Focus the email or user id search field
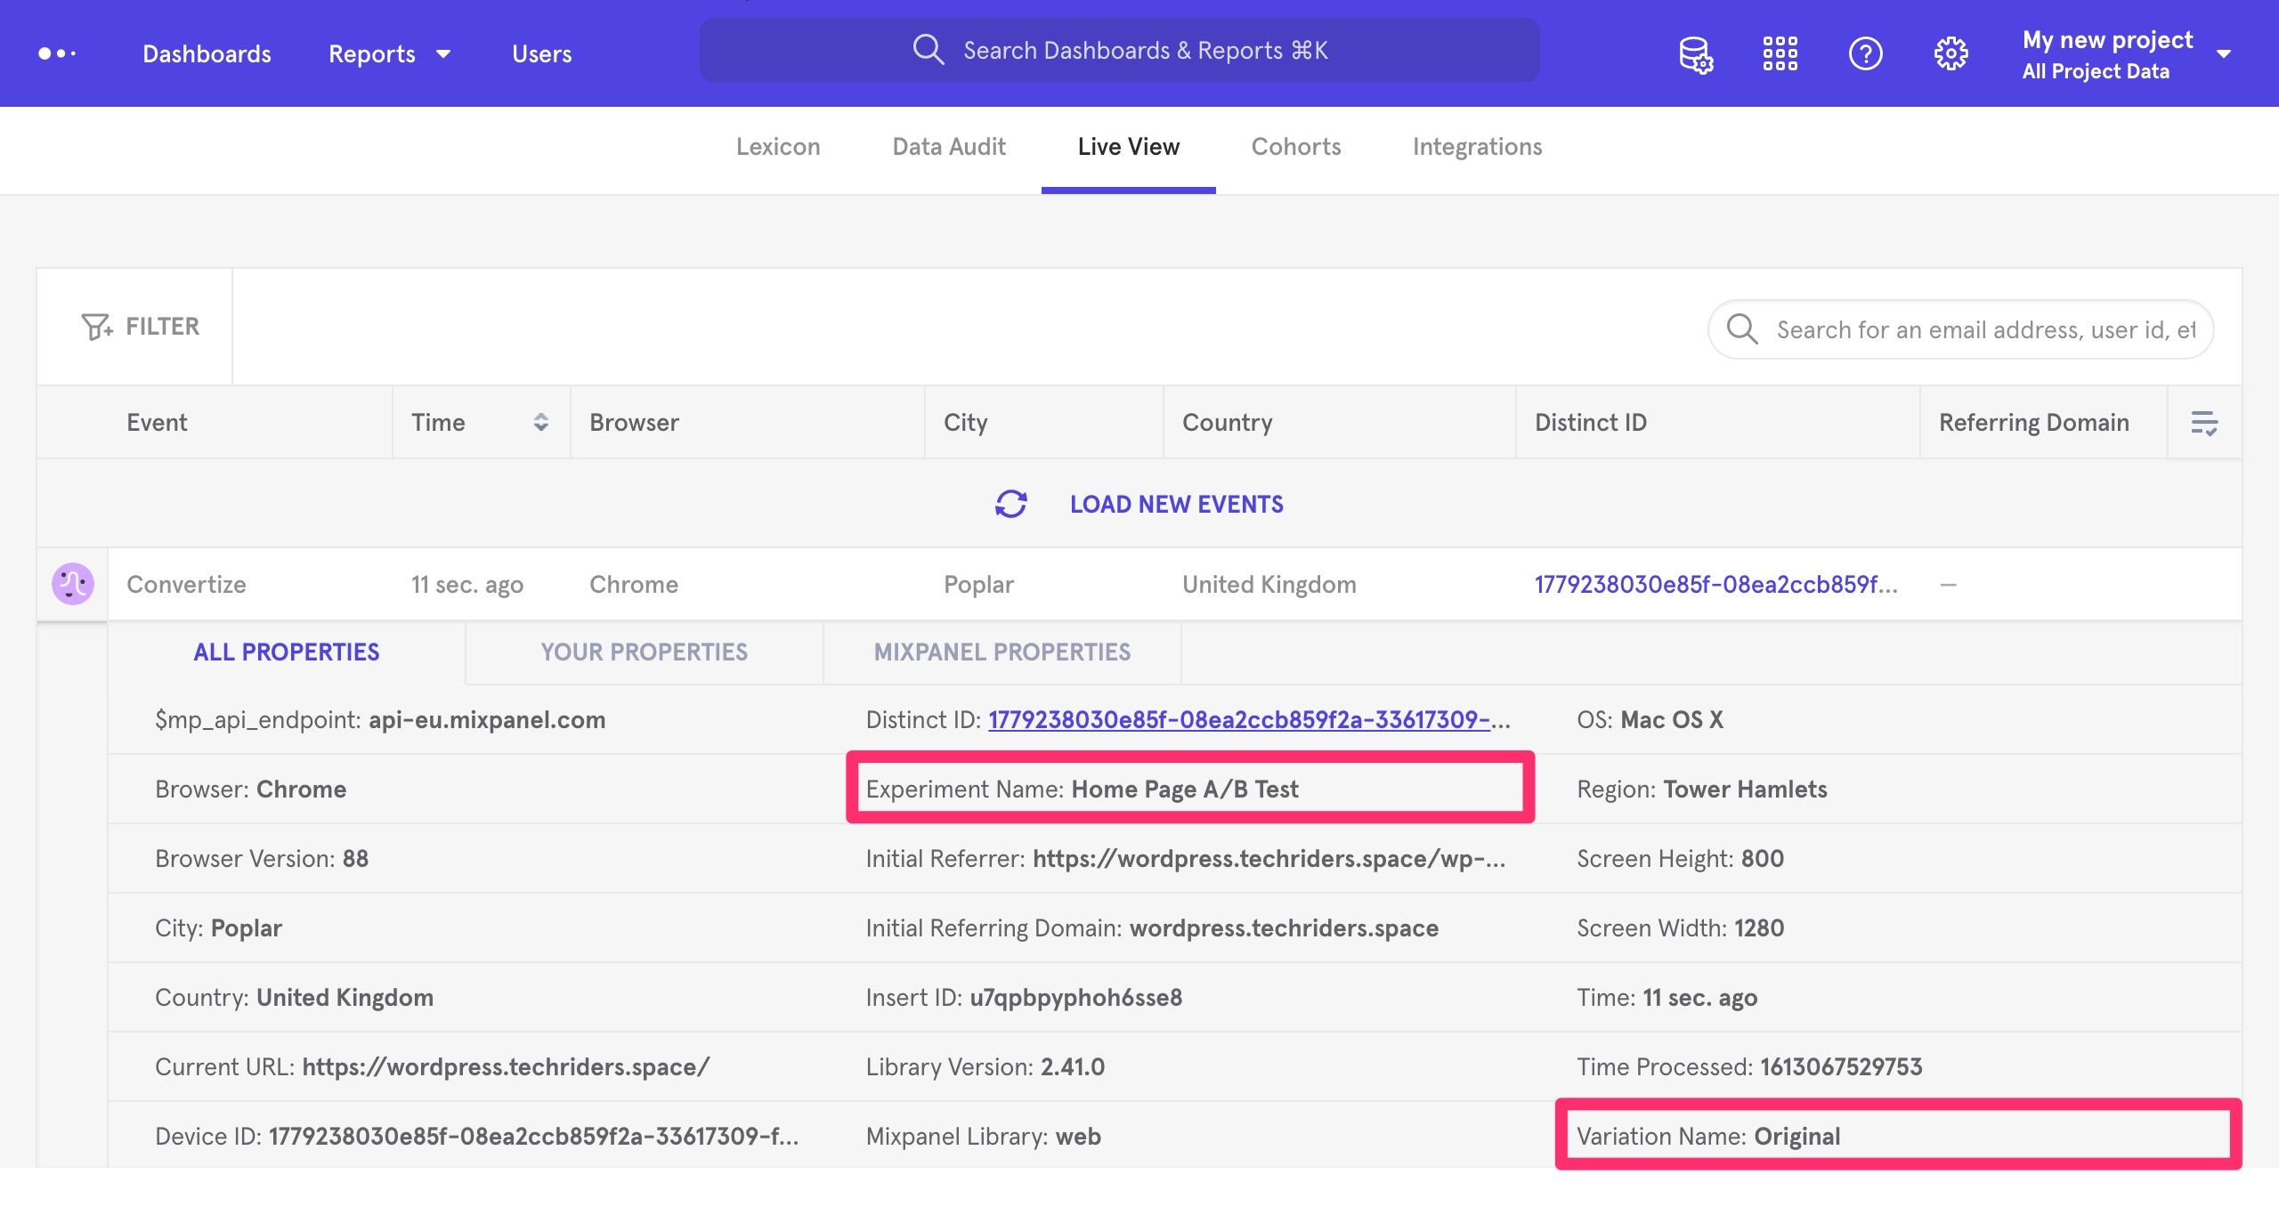The width and height of the screenshot is (2279, 1207). (1961, 329)
